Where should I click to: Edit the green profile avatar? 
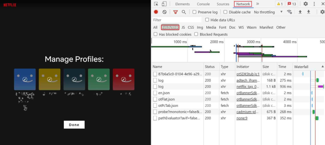(x=99, y=79)
